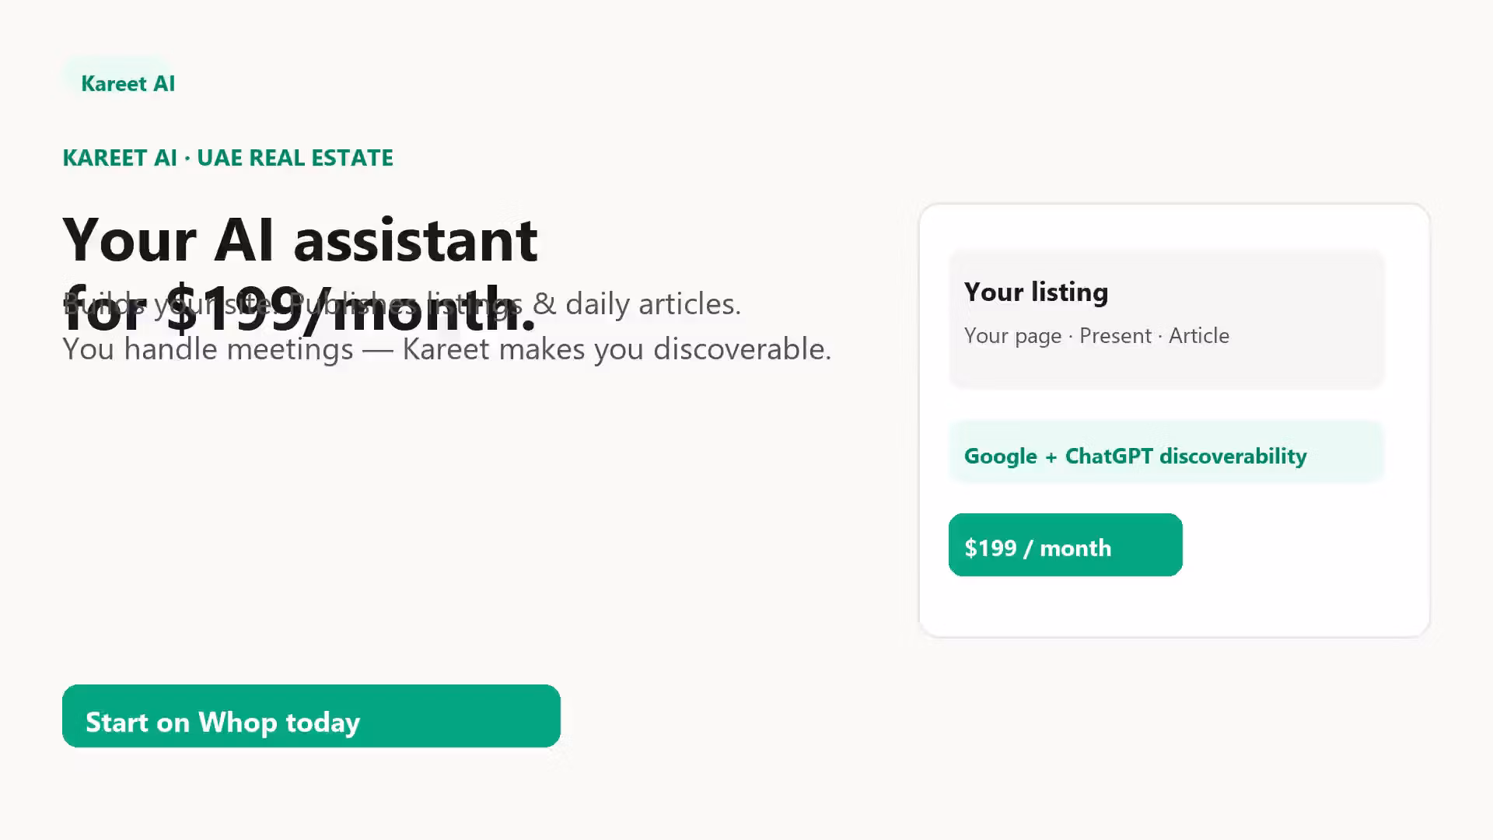The image size is (1493, 840).
Task: Click the word 'Google' in the discoverability pill
Action: (1001, 457)
